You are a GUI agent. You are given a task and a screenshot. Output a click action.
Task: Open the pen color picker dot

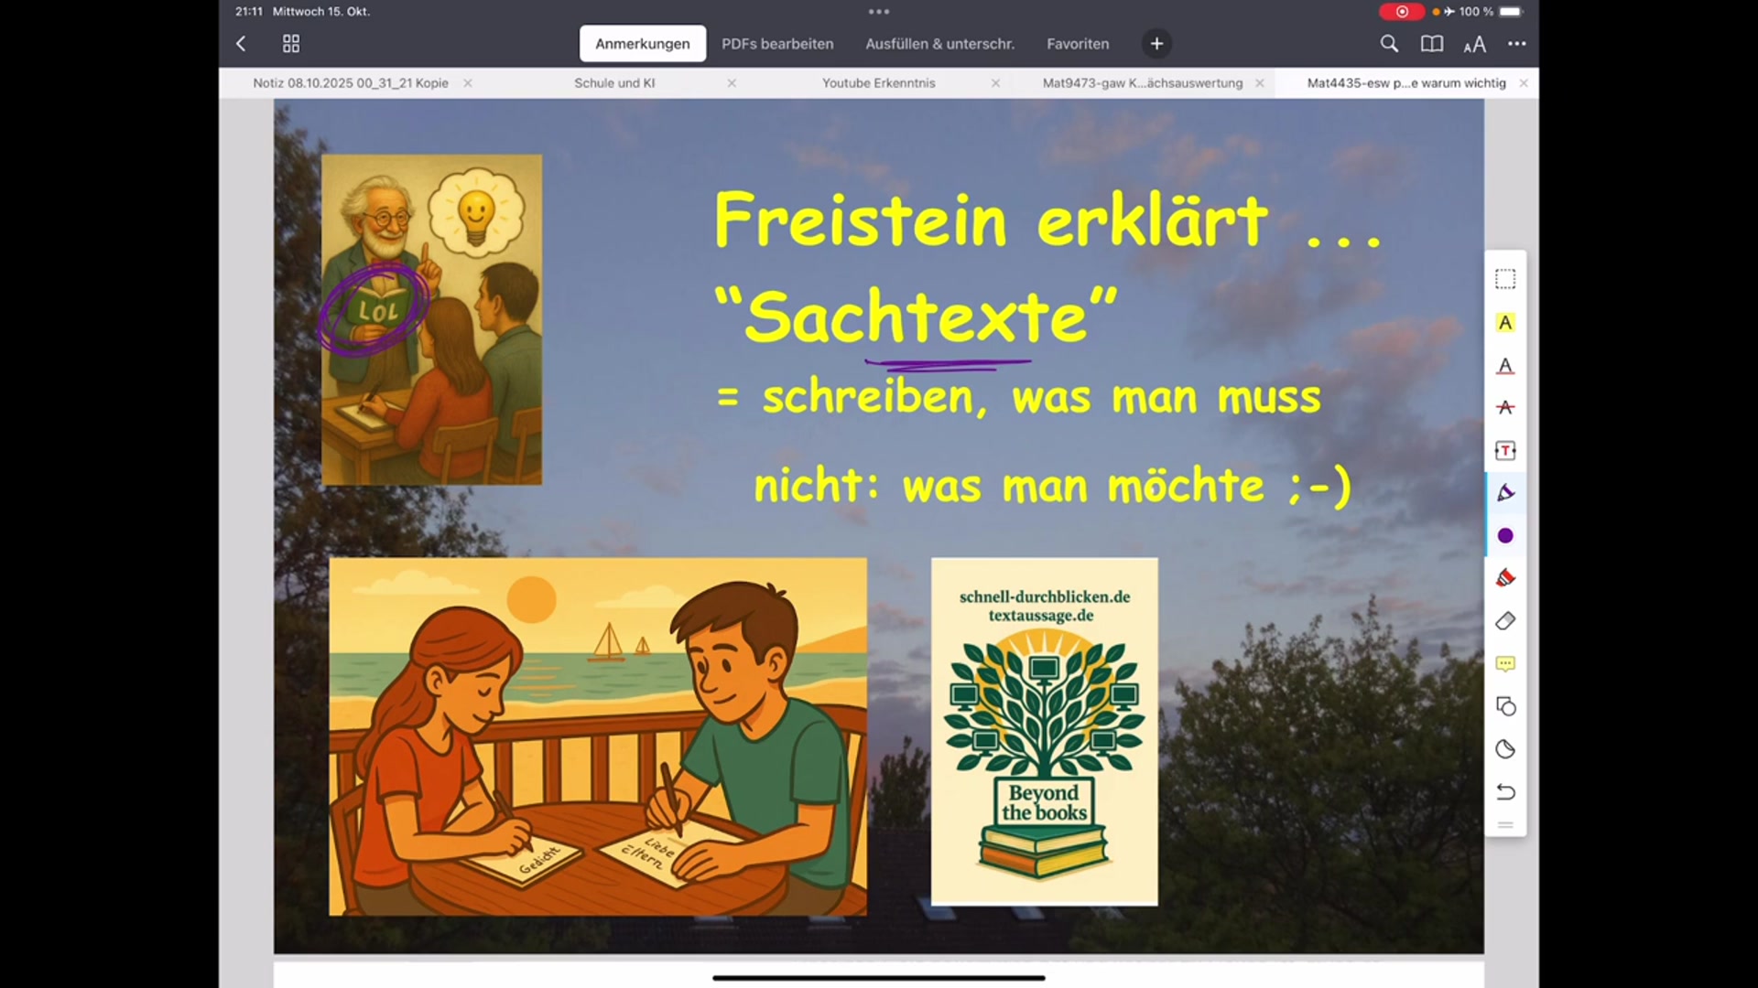pos(1505,535)
